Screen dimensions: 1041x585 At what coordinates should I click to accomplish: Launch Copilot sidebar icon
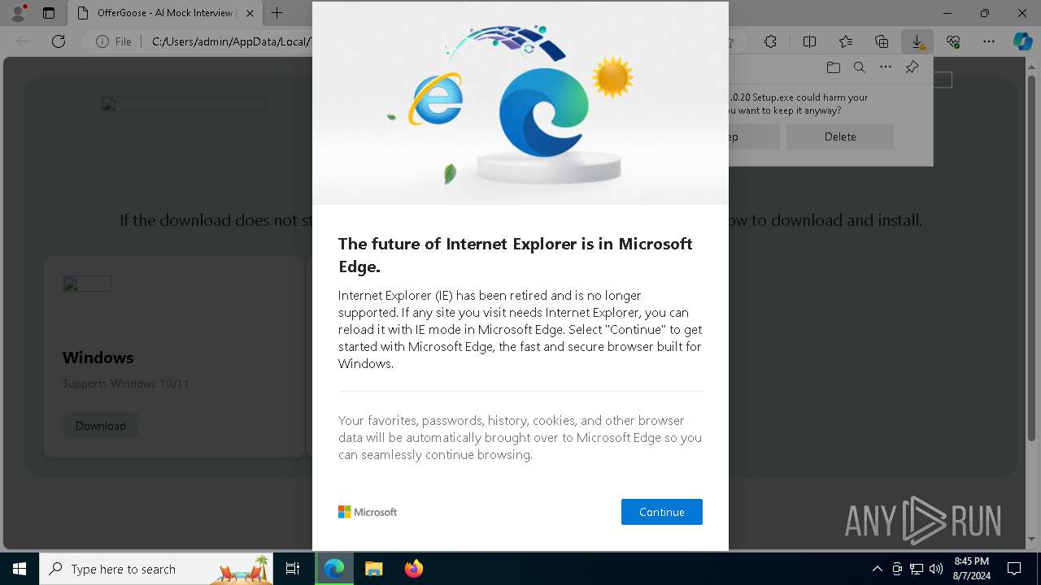point(1022,41)
